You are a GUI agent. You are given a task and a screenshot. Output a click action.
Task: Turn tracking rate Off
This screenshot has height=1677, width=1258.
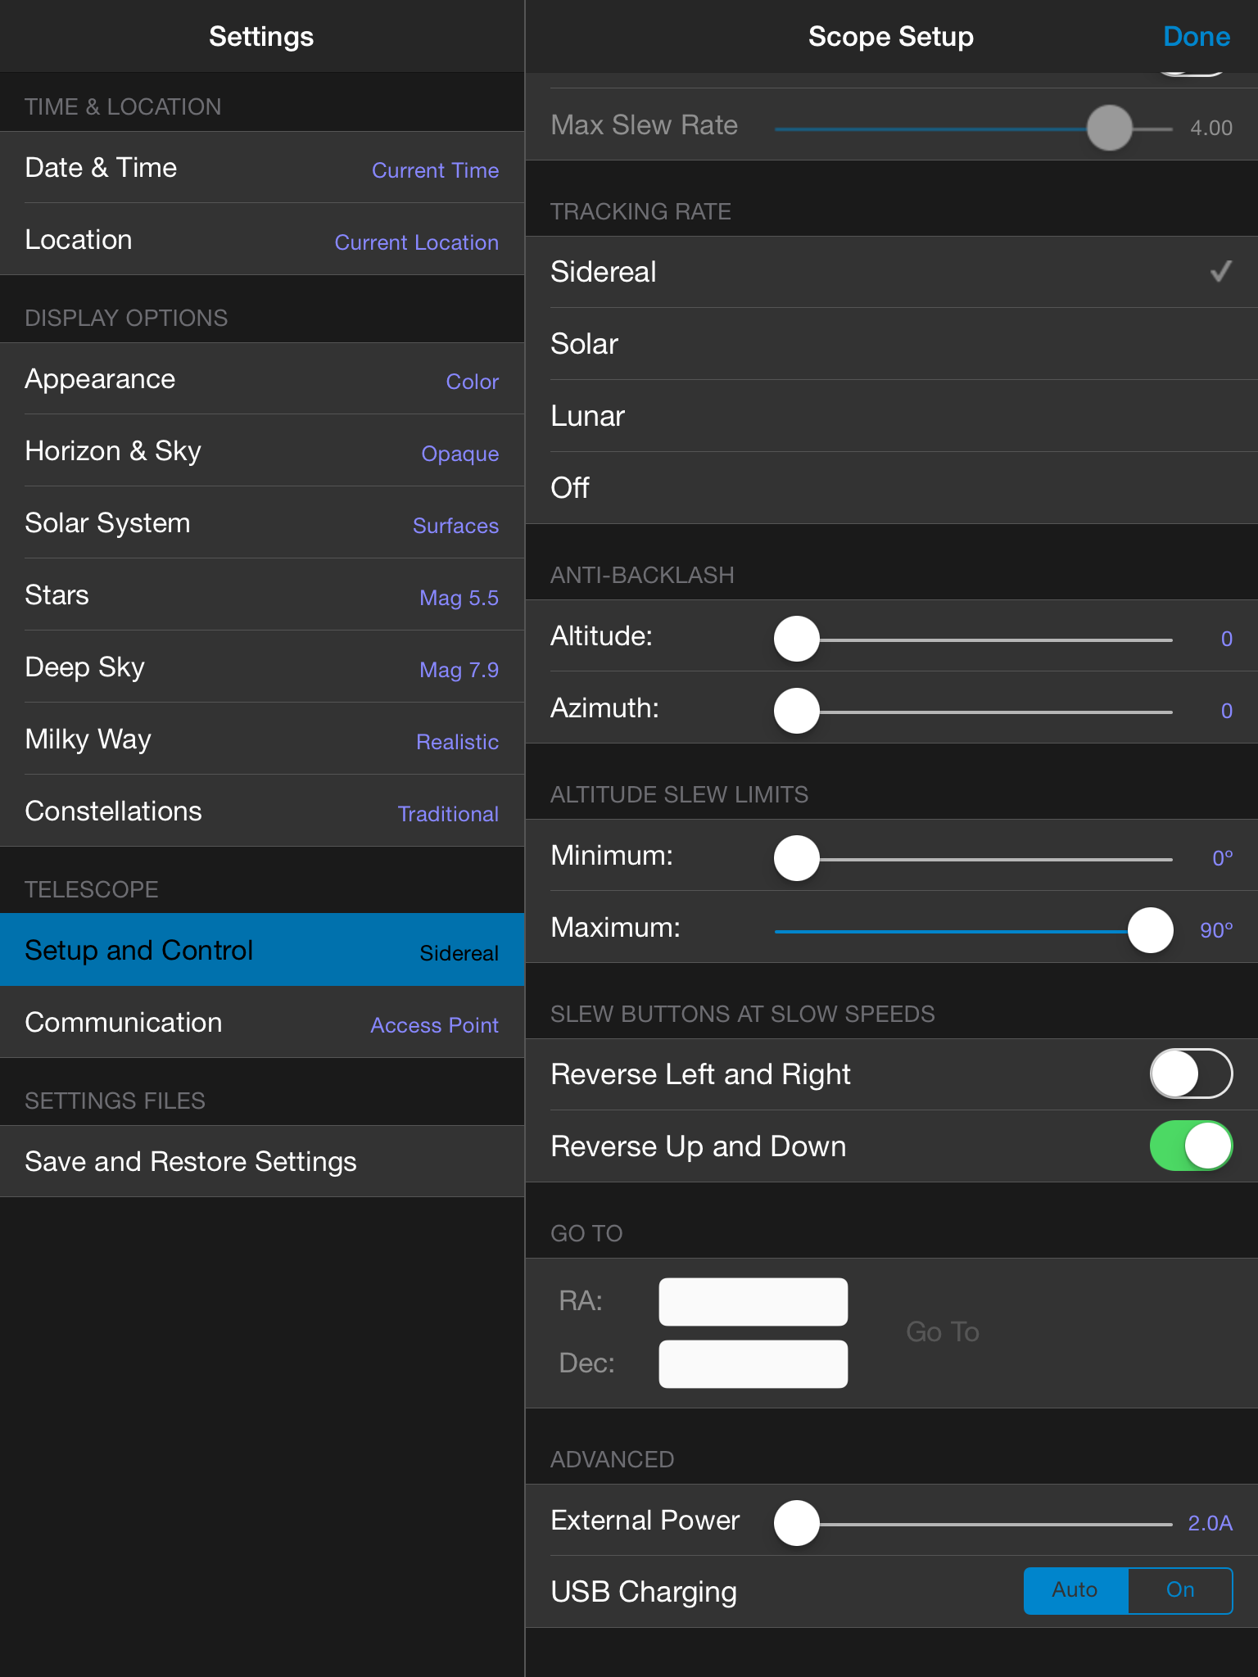[x=891, y=488]
